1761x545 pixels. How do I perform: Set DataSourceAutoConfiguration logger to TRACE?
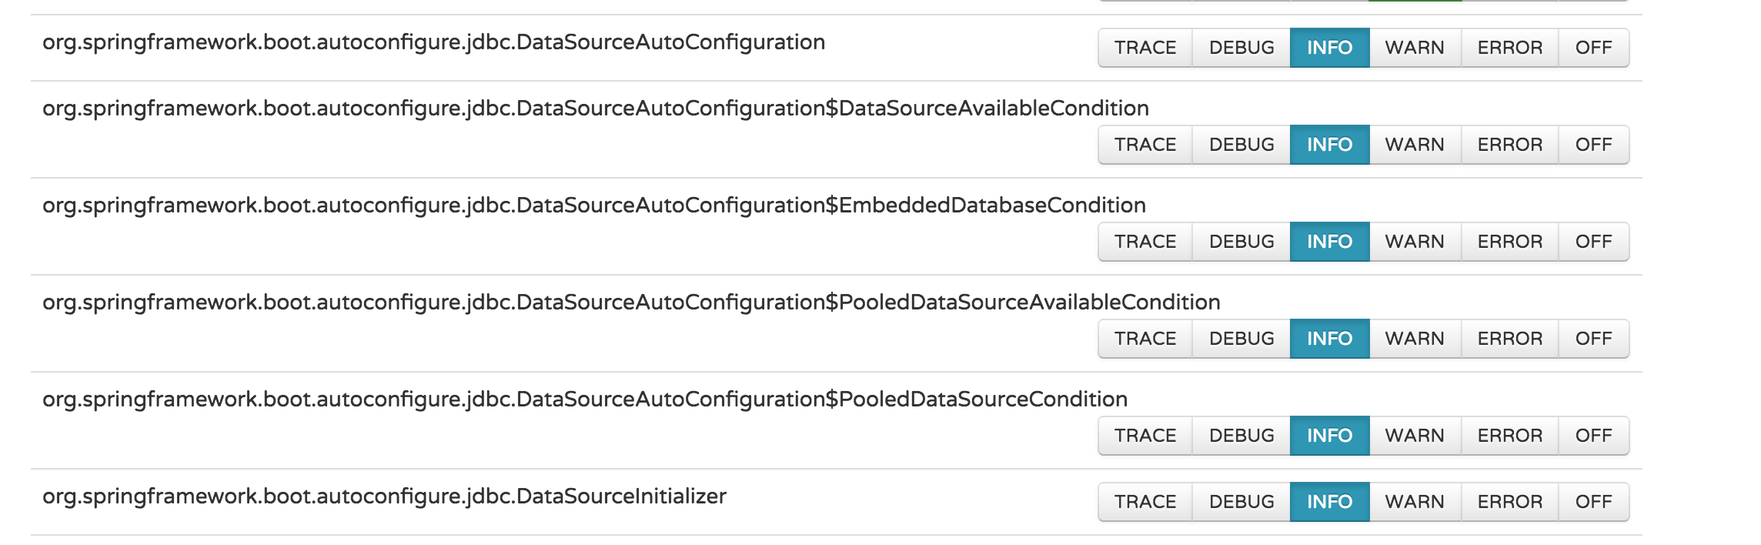pyautogui.click(x=1145, y=48)
